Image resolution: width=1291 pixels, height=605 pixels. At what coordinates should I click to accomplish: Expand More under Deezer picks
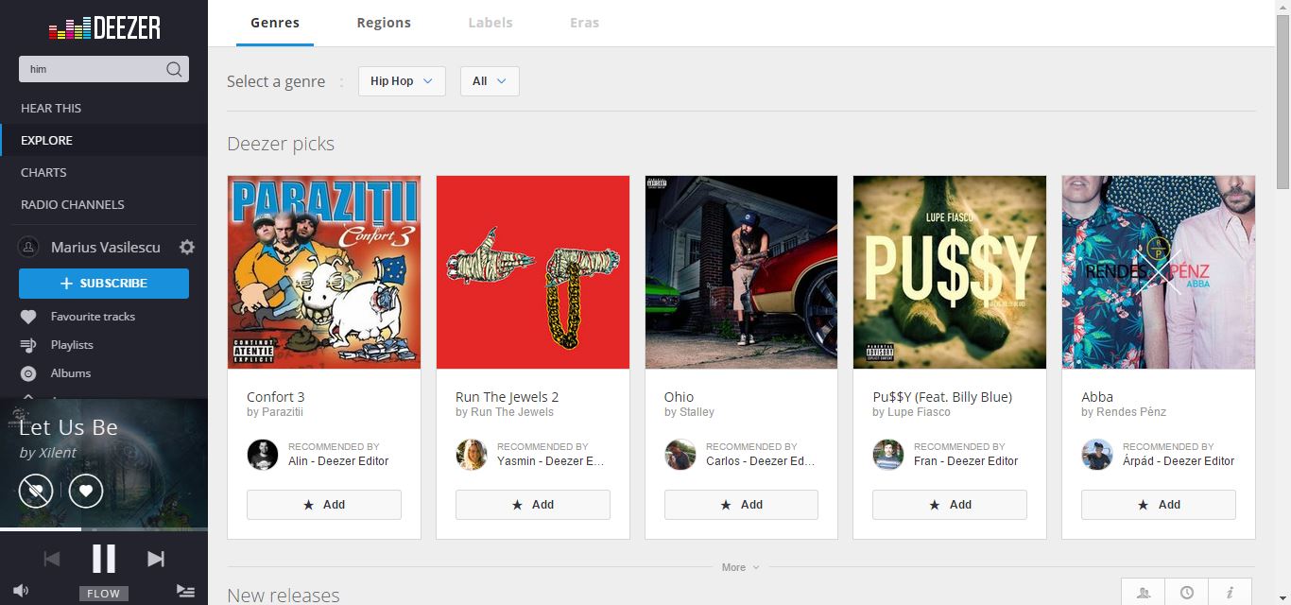click(740, 567)
